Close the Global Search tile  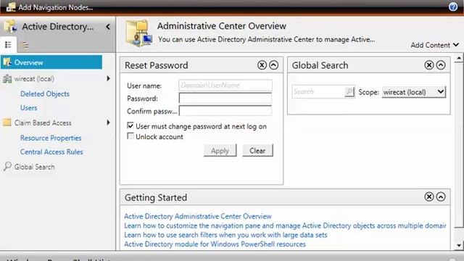tap(429, 65)
